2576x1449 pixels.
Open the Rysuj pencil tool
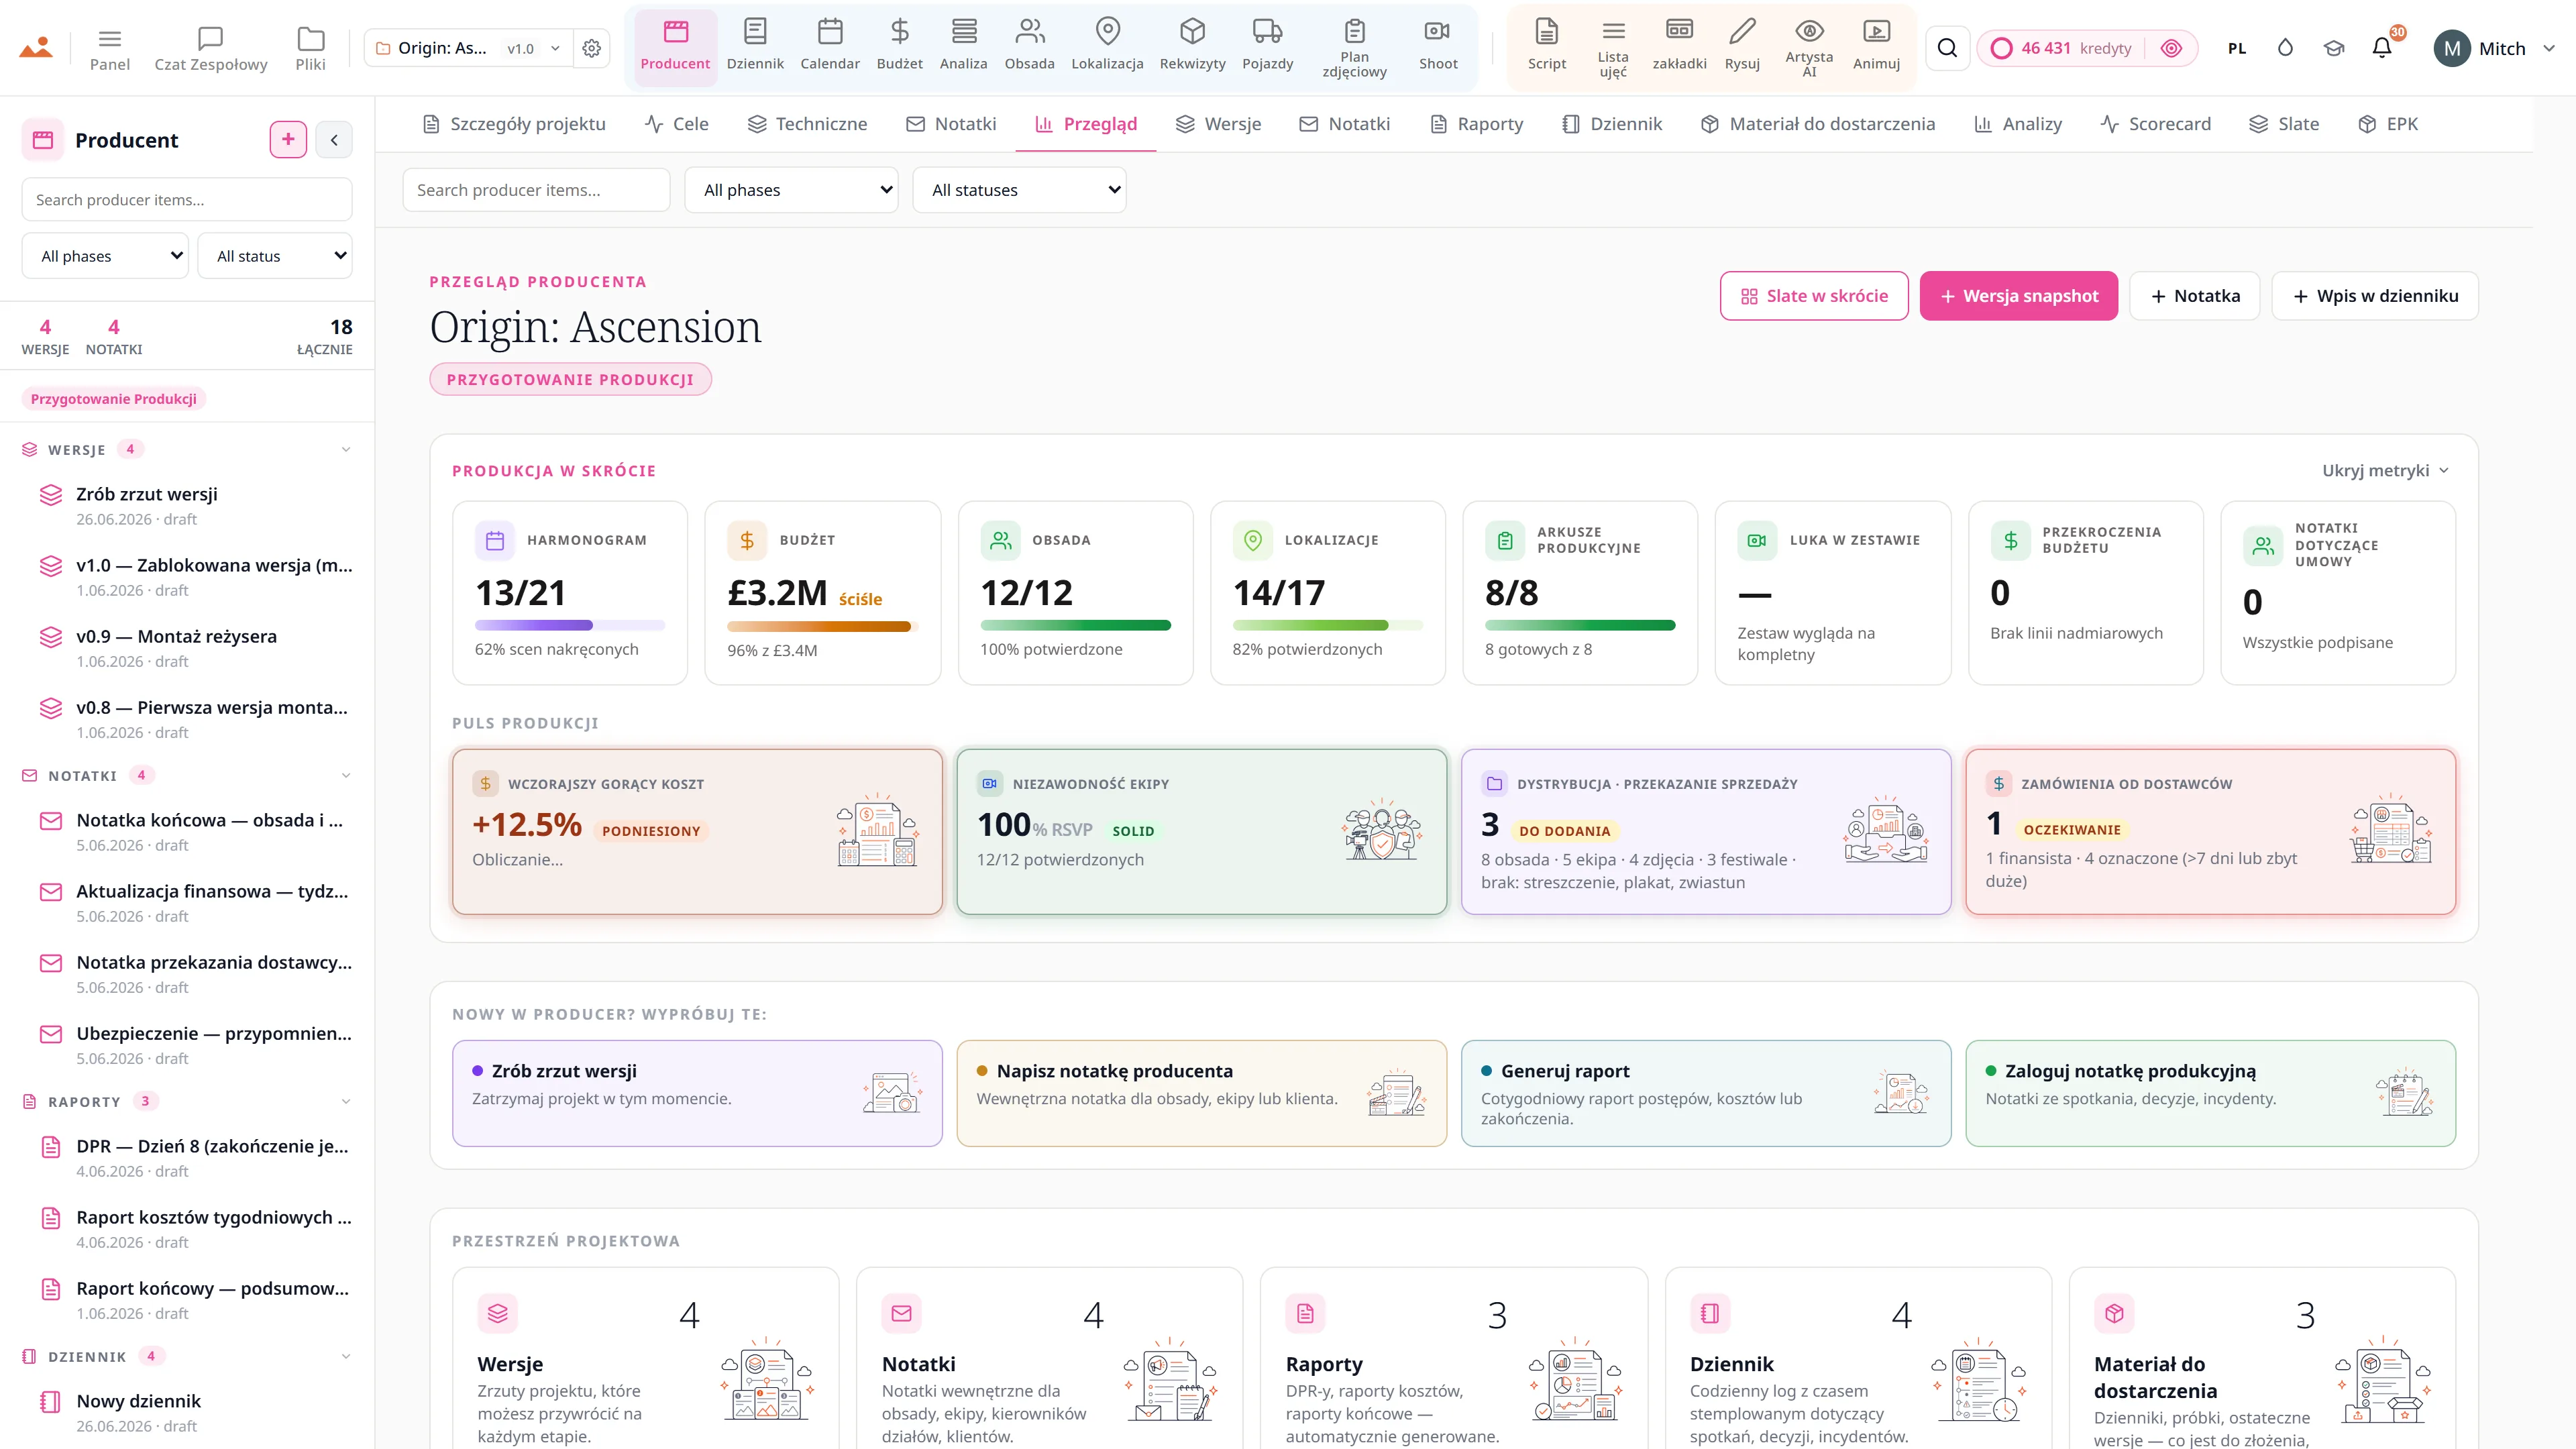1742,46
